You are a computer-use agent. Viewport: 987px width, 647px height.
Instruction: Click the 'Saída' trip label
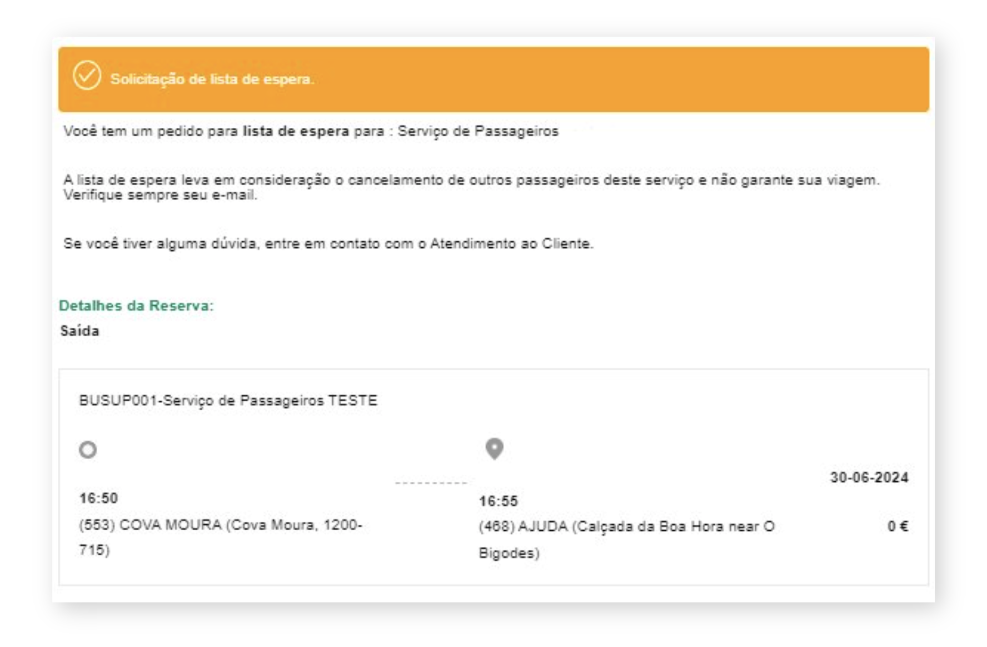pos(79,331)
